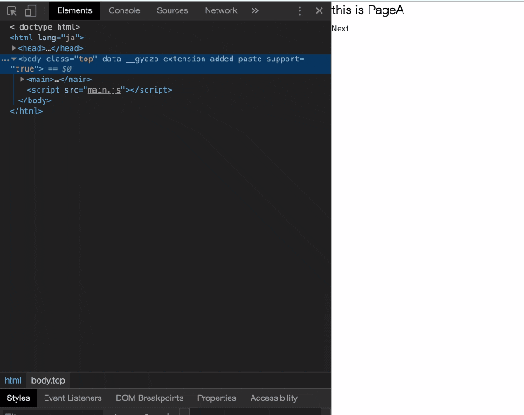Select the closing html tag line

tap(26, 111)
